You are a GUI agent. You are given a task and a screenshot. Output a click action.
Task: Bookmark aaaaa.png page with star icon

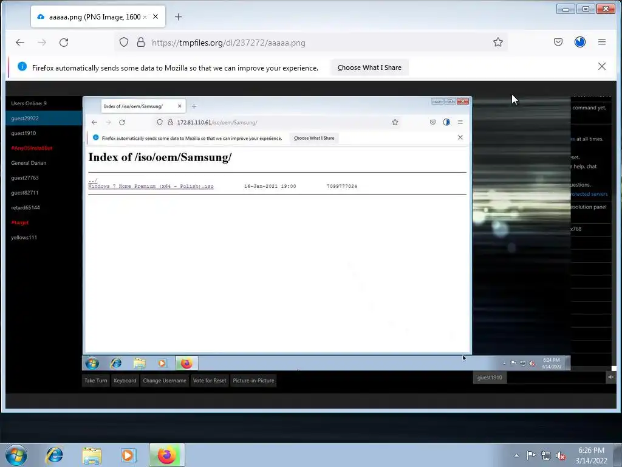point(498,42)
